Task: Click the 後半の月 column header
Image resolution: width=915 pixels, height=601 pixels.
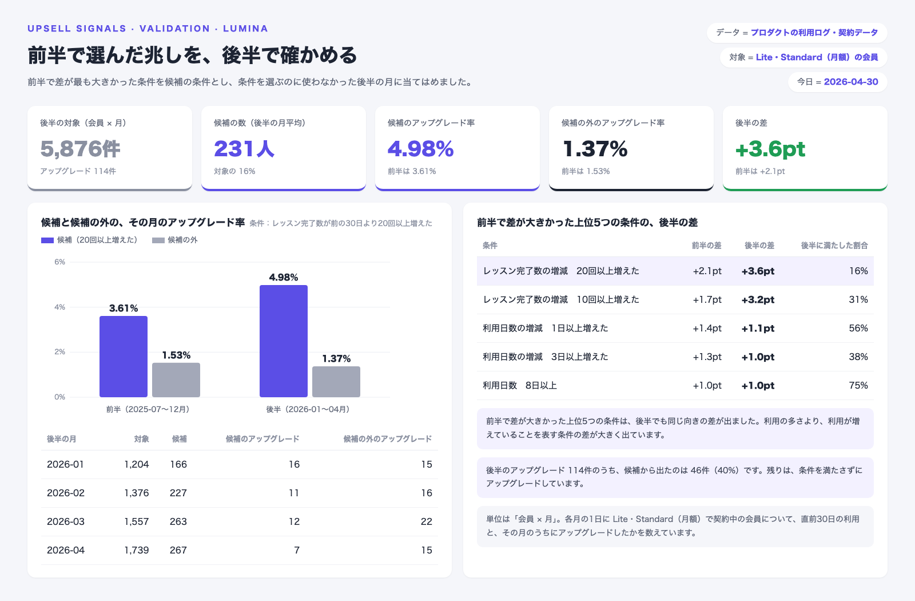Action: pos(62,439)
